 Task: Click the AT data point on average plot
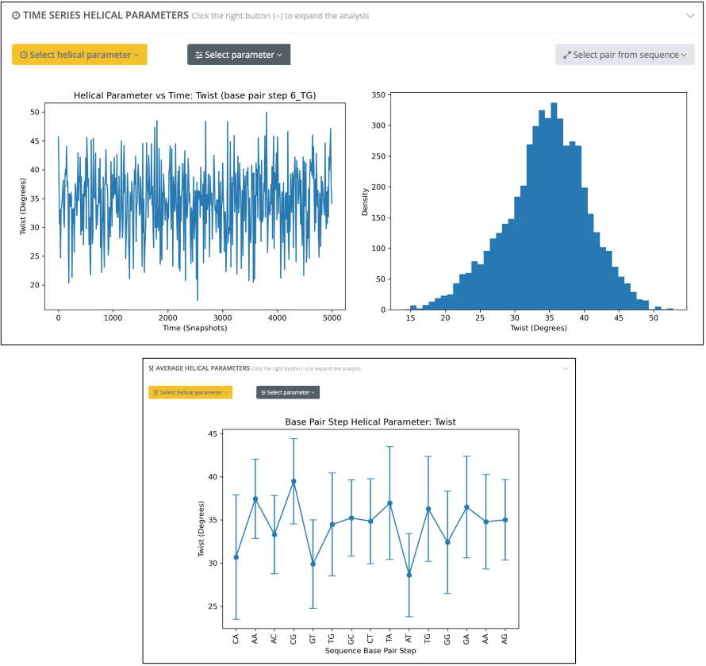coord(409,575)
